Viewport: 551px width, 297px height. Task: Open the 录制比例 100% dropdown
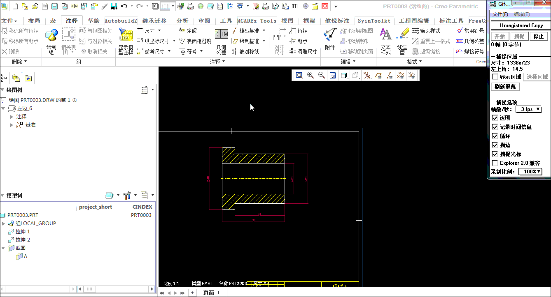pyautogui.click(x=530, y=172)
